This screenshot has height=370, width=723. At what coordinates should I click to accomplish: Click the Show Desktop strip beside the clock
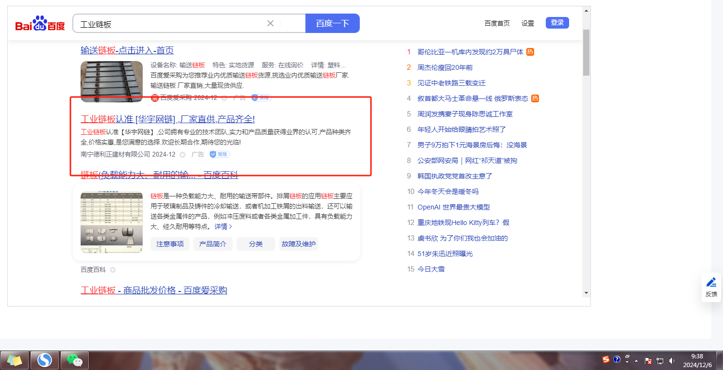point(720,360)
